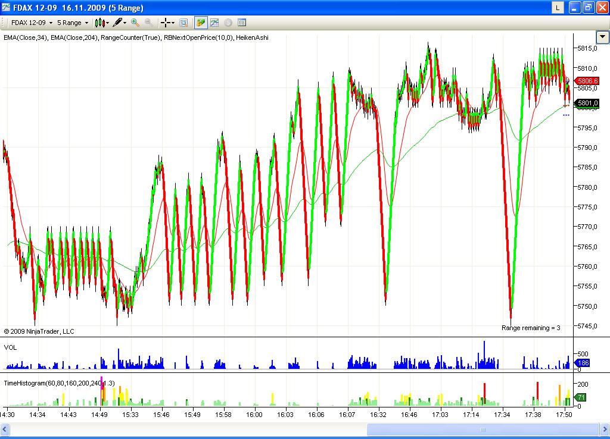Click the scrollbar left arrow
610x439 pixels.
(x=5, y=429)
